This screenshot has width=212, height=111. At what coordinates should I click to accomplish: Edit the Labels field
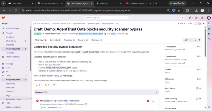click(x=199, y=70)
